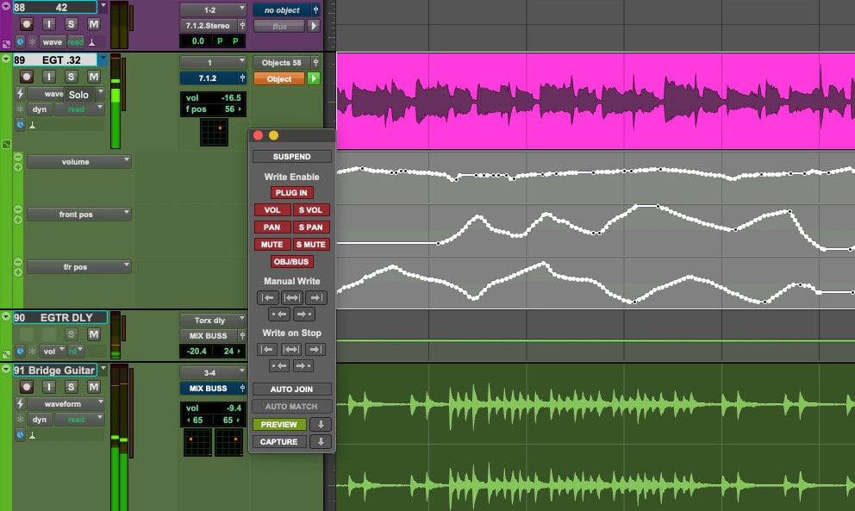This screenshot has height=511, width=855.
Task: Click the input monitor I button on track 88
Action: [48, 23]
